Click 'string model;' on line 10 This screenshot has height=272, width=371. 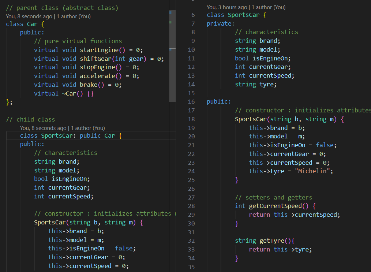258,50
